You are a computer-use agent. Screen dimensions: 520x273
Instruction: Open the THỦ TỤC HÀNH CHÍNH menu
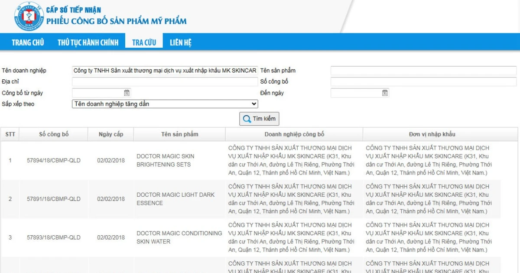(x=88, y=42)
